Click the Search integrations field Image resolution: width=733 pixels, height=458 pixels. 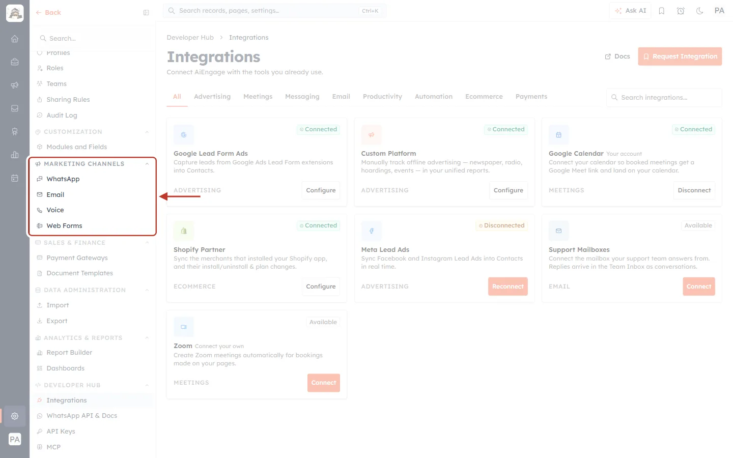[x=664, y=98]
